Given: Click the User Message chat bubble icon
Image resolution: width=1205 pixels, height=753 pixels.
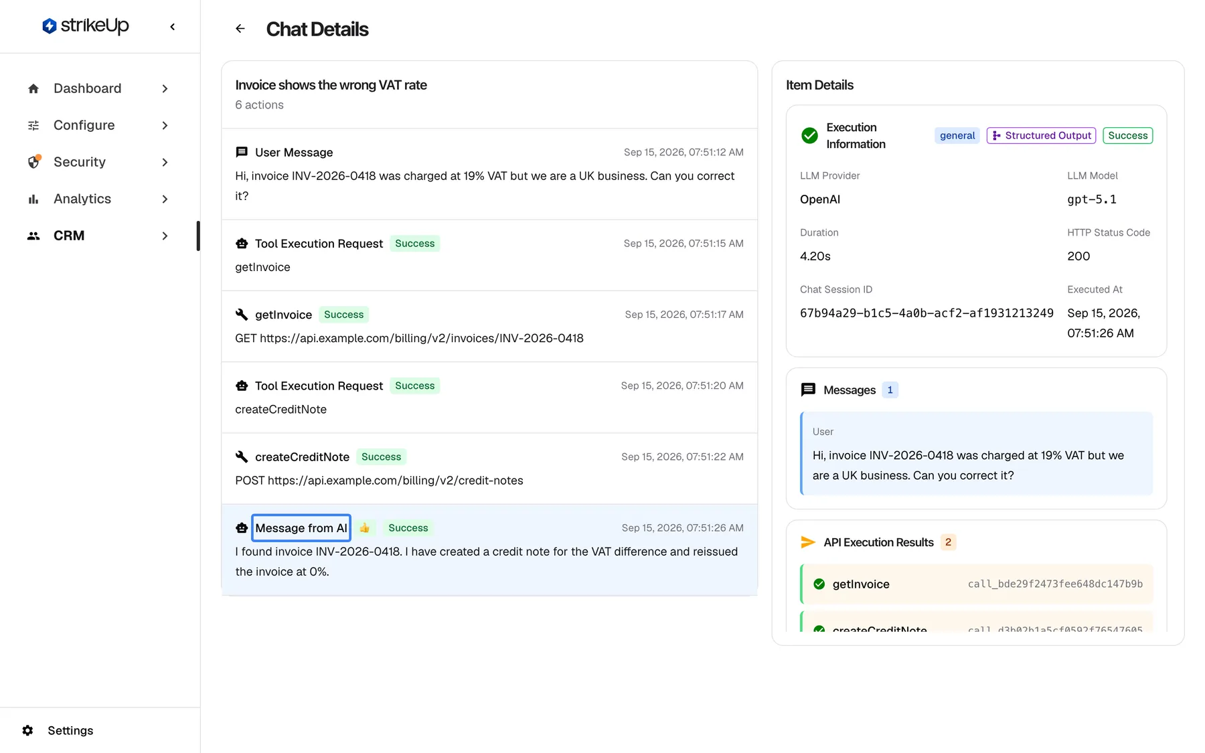Looking at the screenshot, I should (x=242, y=153).
